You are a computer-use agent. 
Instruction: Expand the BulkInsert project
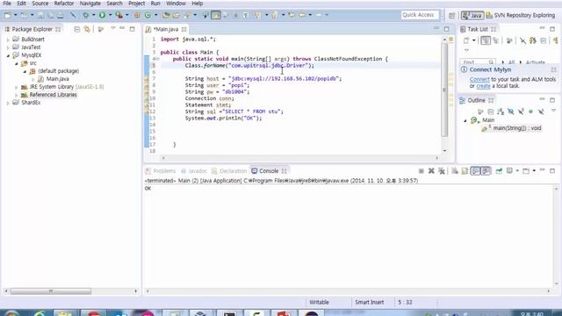click(x=8, y=39)
